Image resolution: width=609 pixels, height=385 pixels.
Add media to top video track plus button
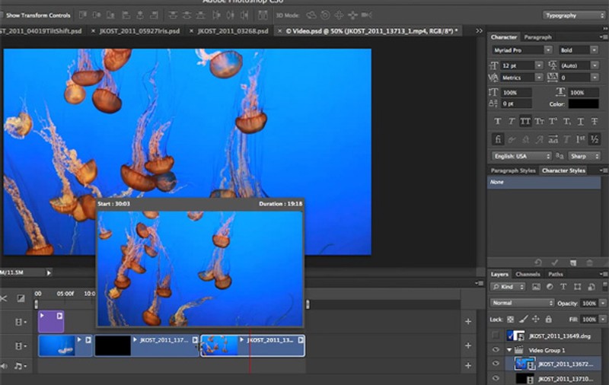468,321
